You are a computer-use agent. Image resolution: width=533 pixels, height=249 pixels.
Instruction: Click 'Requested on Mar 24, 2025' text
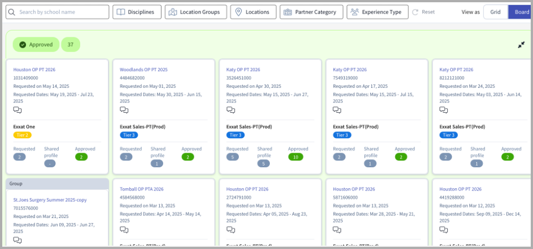coord(467,86)
